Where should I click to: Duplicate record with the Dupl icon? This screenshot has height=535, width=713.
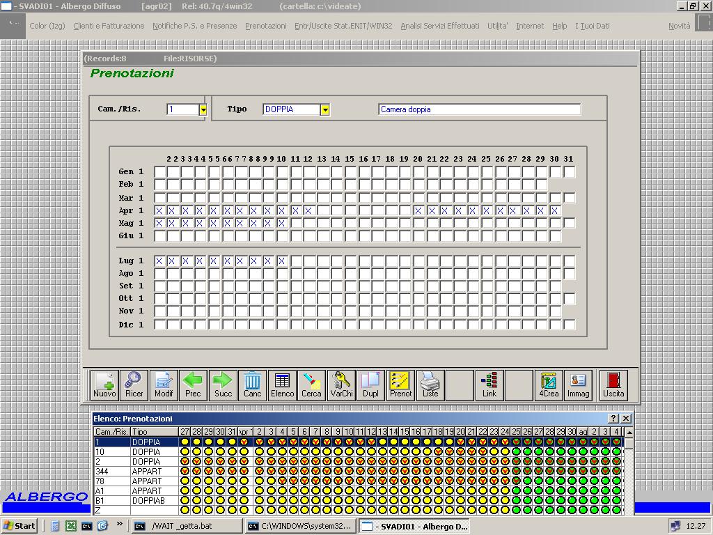(370, 385)
